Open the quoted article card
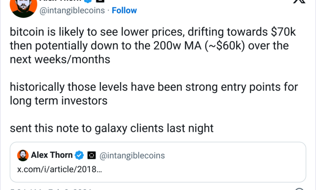 tap(158, 162)
